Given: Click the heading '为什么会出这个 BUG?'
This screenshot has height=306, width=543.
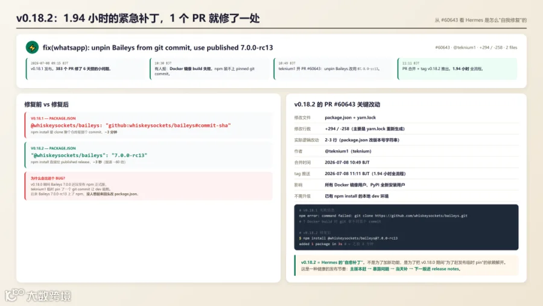Looking at the screenshot, I should tap(48, 178).
